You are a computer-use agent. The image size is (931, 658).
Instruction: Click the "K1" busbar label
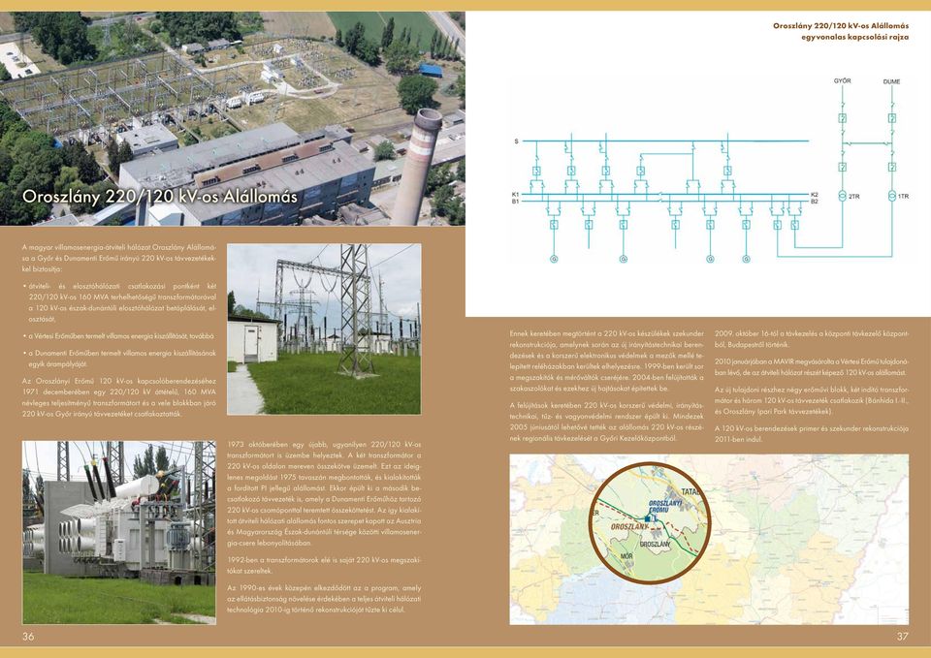click(x=515, y=195)
